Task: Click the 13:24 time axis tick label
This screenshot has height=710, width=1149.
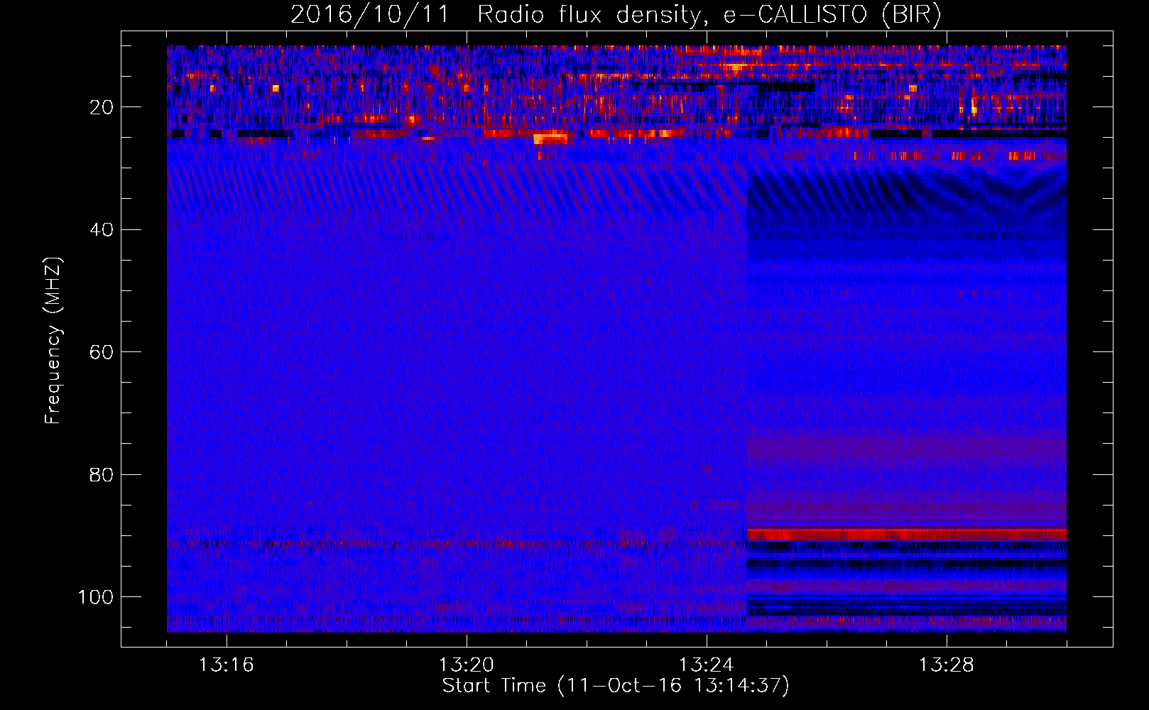Action: (706, 665)
